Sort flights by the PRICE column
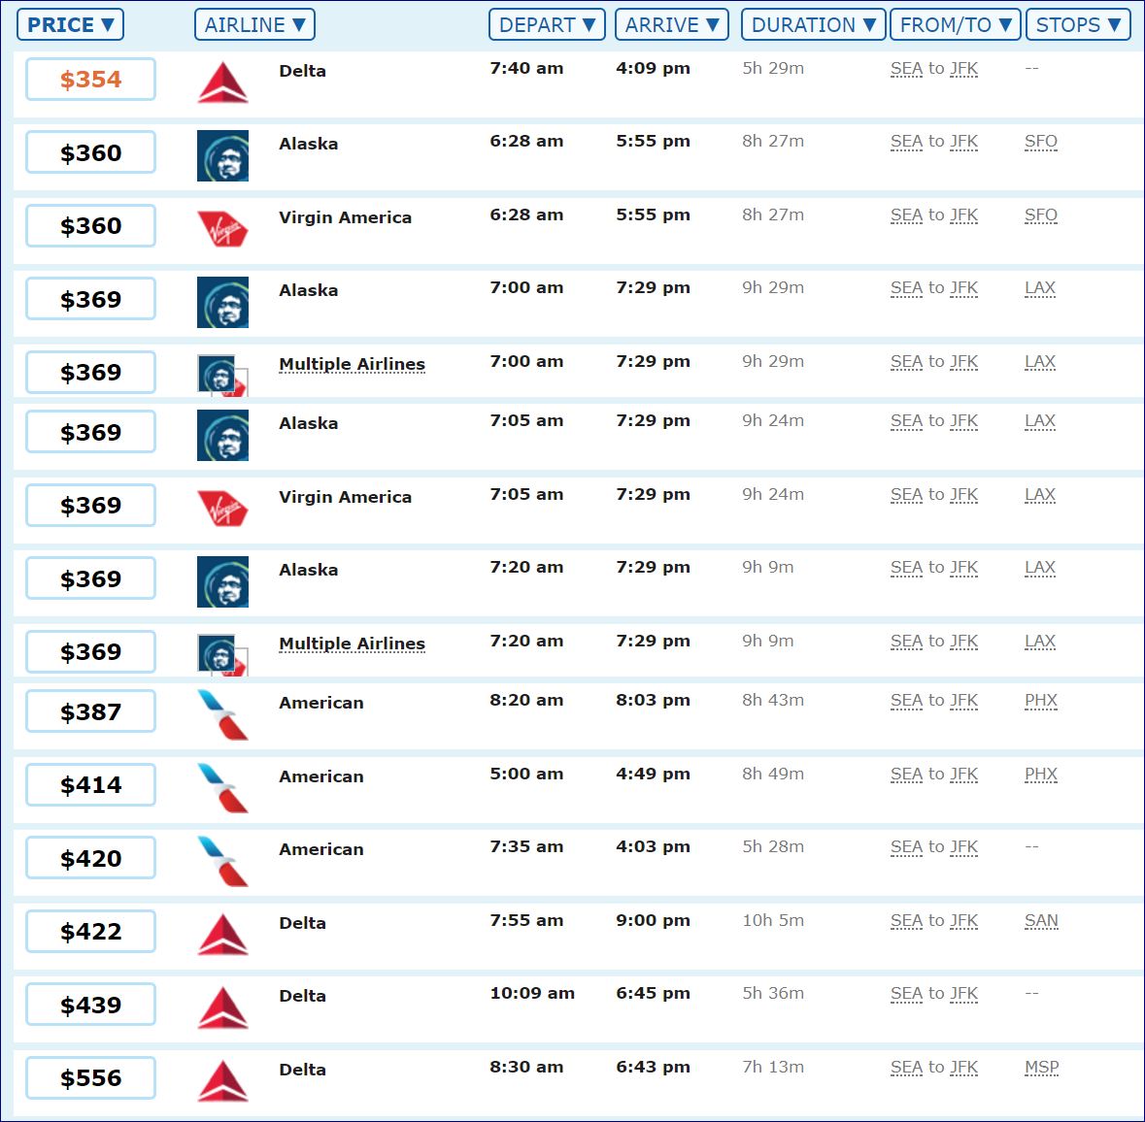This screenshot has width=1145, height=1122. coord(70,24)
